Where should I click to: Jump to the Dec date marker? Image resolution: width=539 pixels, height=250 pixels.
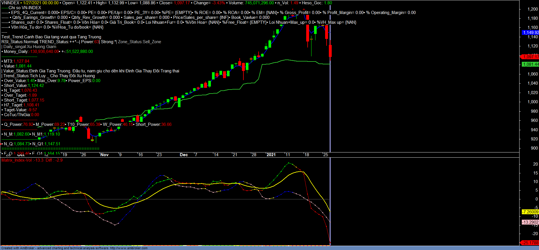pyautogui.click(x=184, y=155)
